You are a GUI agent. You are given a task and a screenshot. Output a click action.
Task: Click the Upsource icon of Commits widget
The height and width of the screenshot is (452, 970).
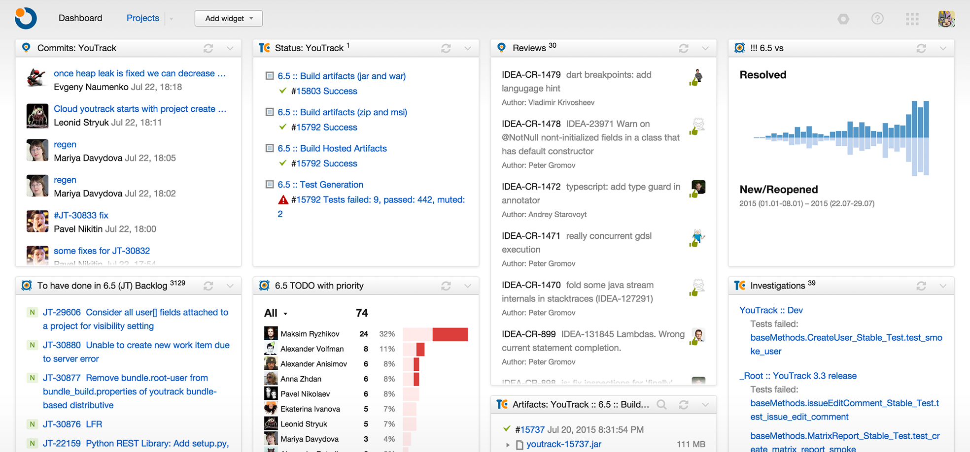pyautogui.click(x=27, y=47)
